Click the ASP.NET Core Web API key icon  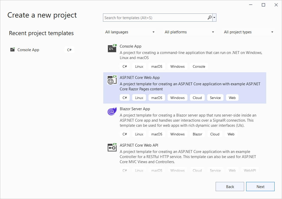click(x=112, y=148)
